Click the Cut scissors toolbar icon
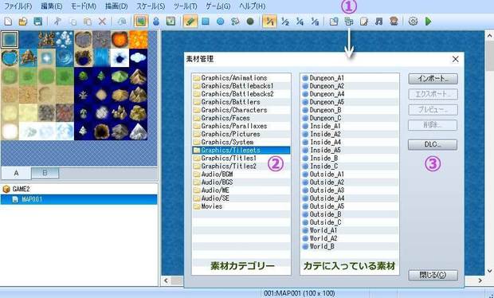This screenshot has width=494, height=298. (x=57, y=22)
